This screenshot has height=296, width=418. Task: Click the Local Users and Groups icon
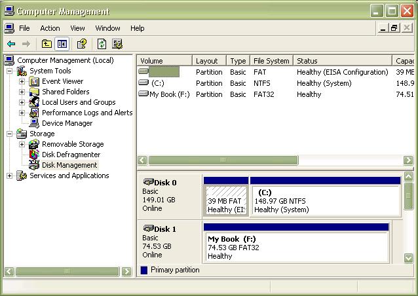tap(34, 102)
